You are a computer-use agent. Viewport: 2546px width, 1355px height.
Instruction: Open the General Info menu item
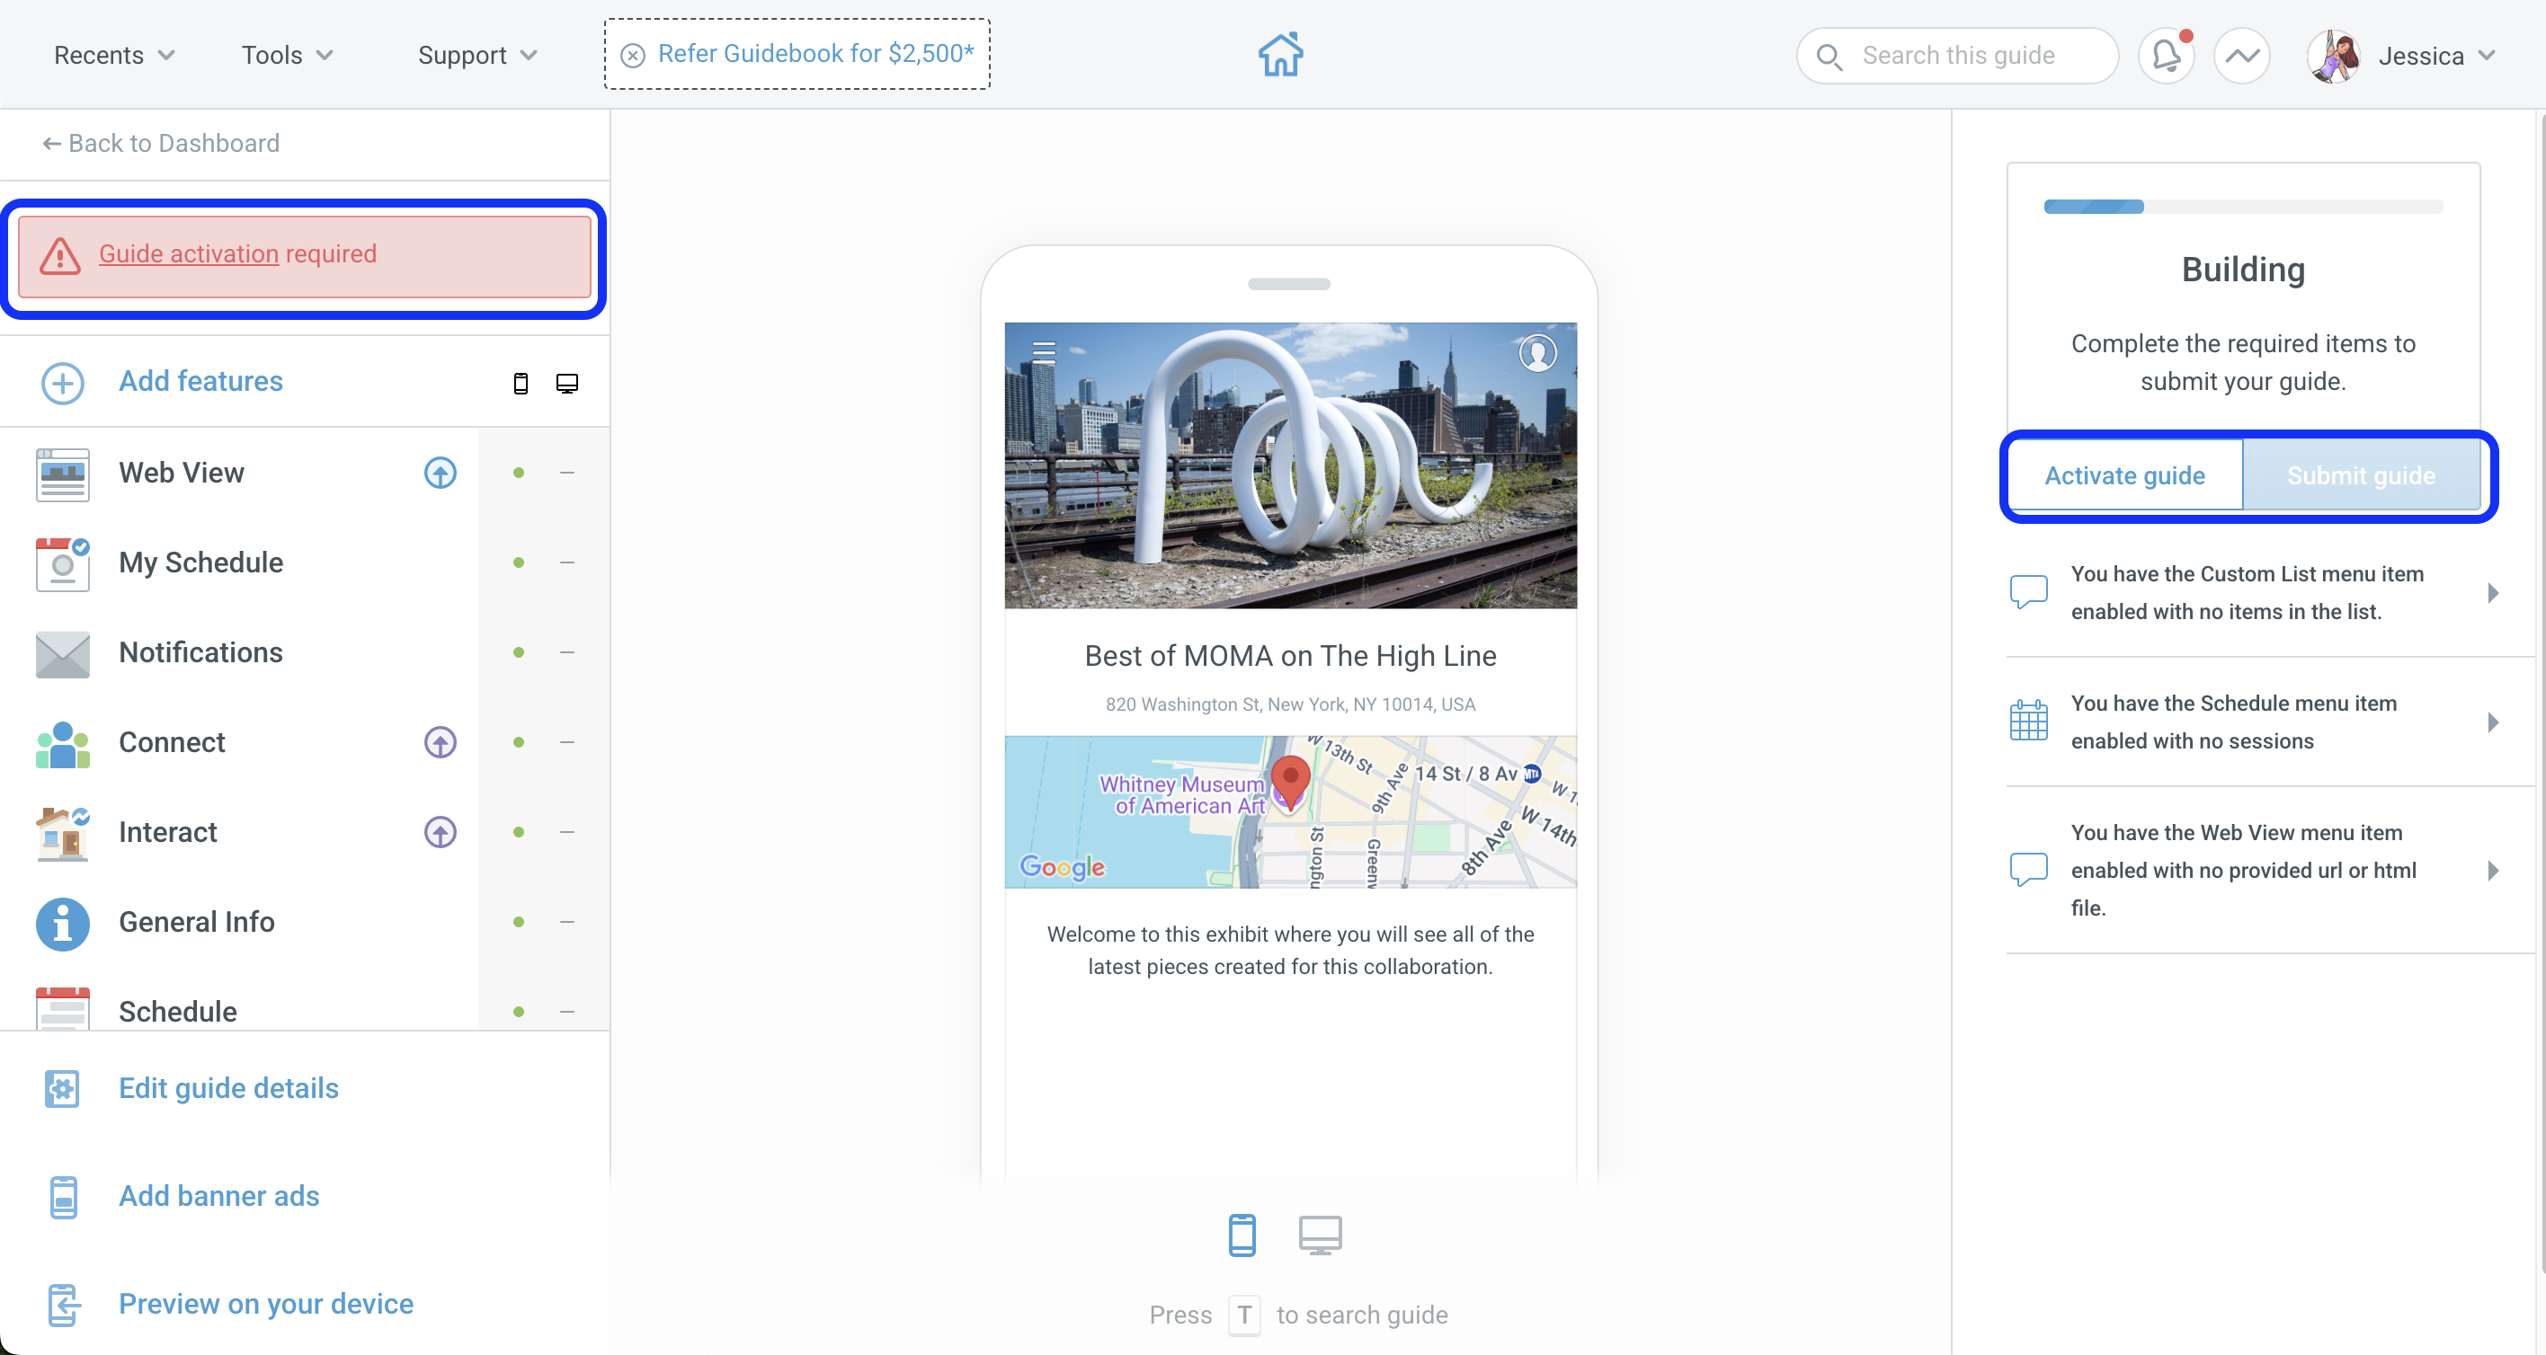tap(197, 923)
